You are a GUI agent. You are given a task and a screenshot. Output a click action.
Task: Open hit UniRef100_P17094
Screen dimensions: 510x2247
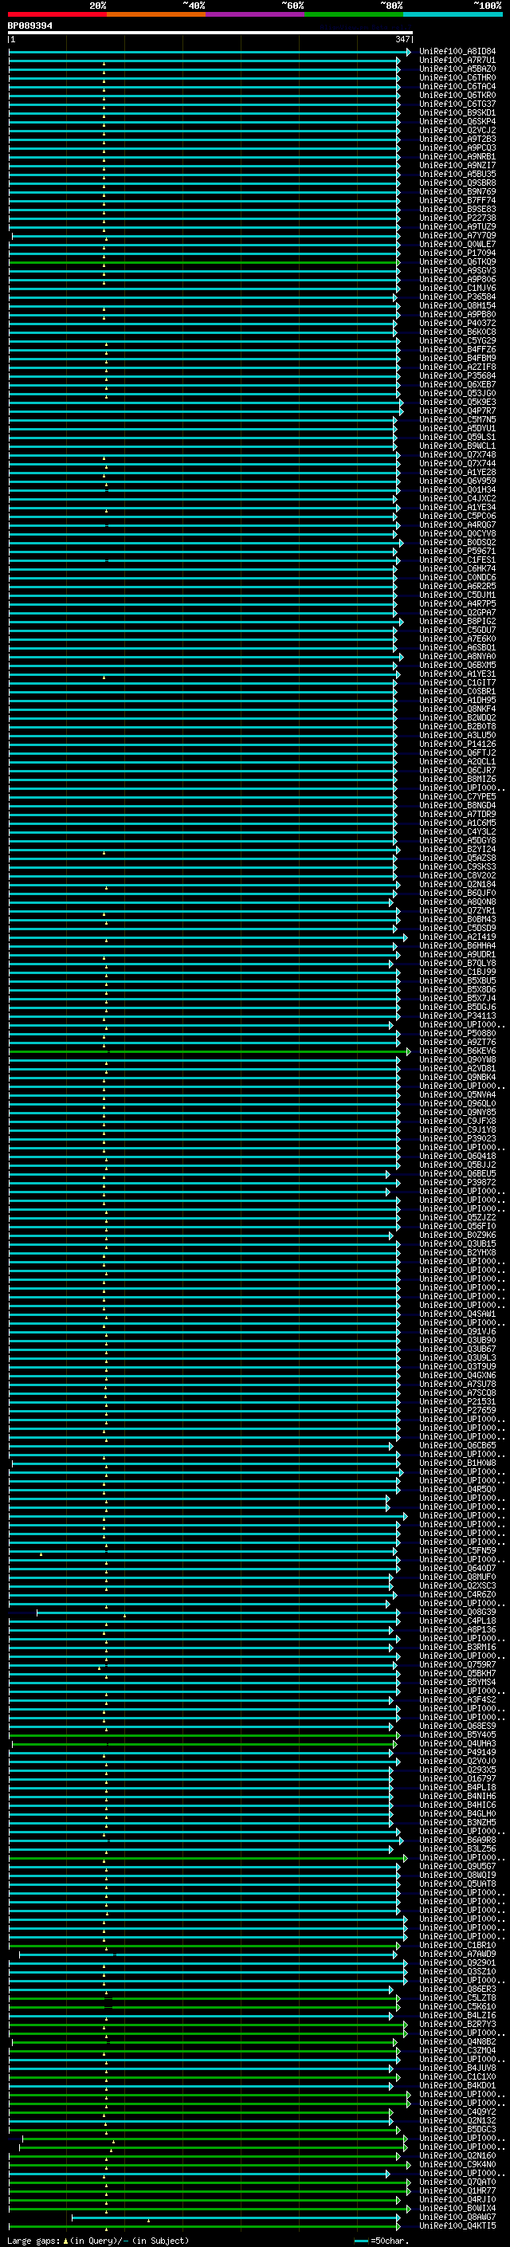pyautogui.click(x=457, y=253)
